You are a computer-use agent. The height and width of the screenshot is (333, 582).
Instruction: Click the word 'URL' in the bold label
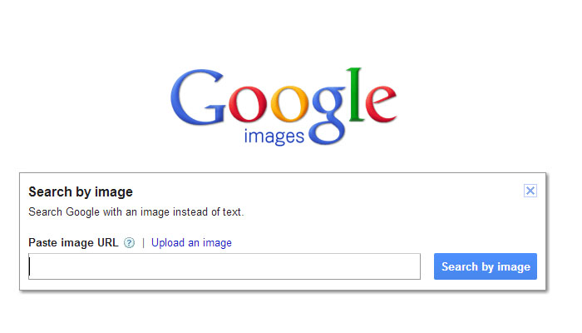(x=108, y=243)
